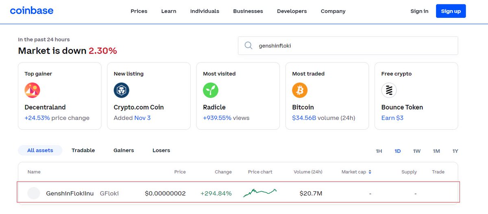Click the Crypto.com Coin logo icon
488x214 pixels.
122,90
